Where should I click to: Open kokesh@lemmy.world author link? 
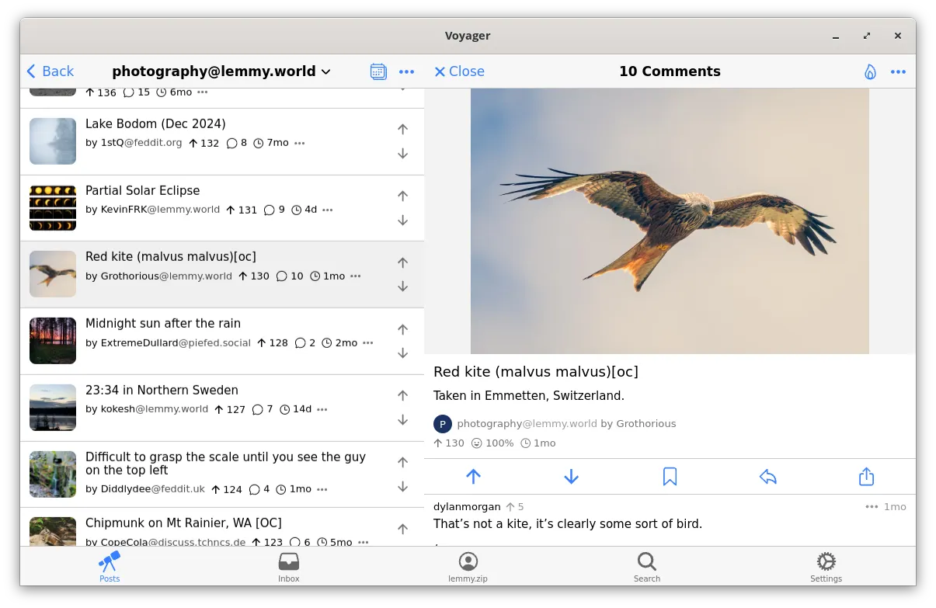[x=155, y=409]
